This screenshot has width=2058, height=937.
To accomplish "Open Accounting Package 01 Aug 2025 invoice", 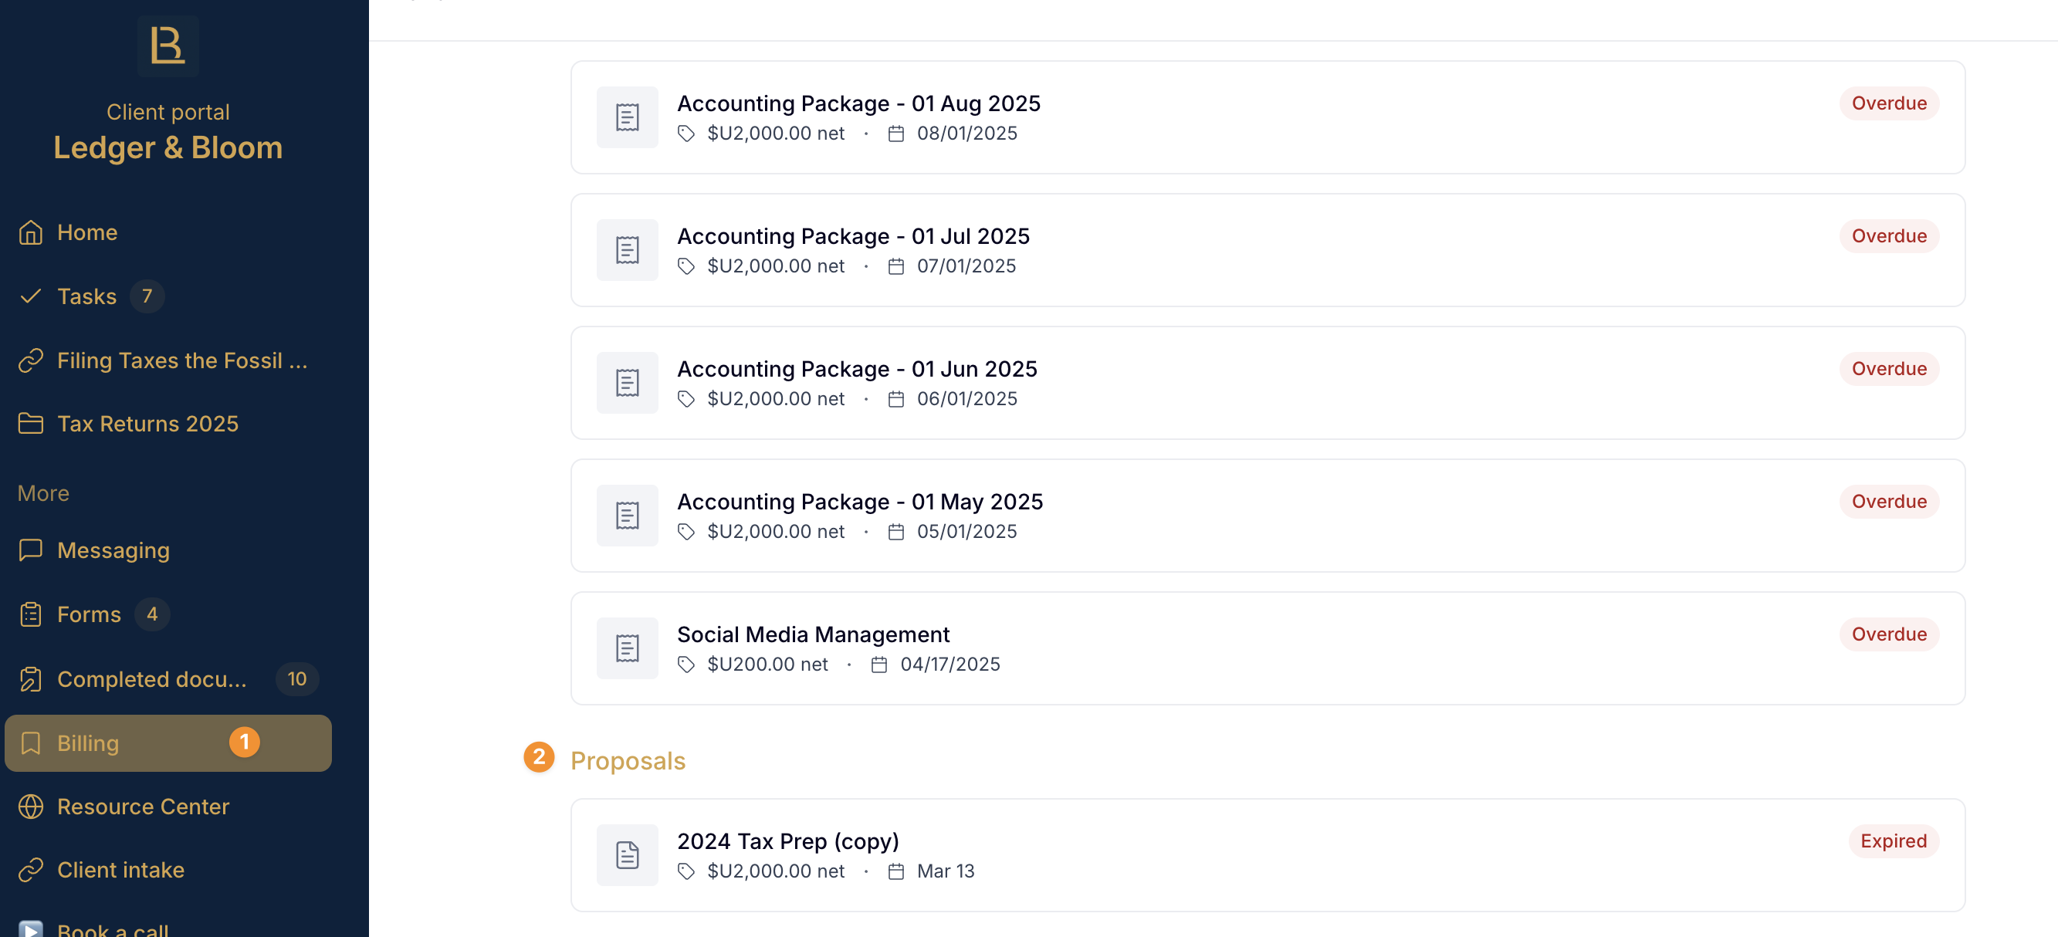I will pos(1268,117).
